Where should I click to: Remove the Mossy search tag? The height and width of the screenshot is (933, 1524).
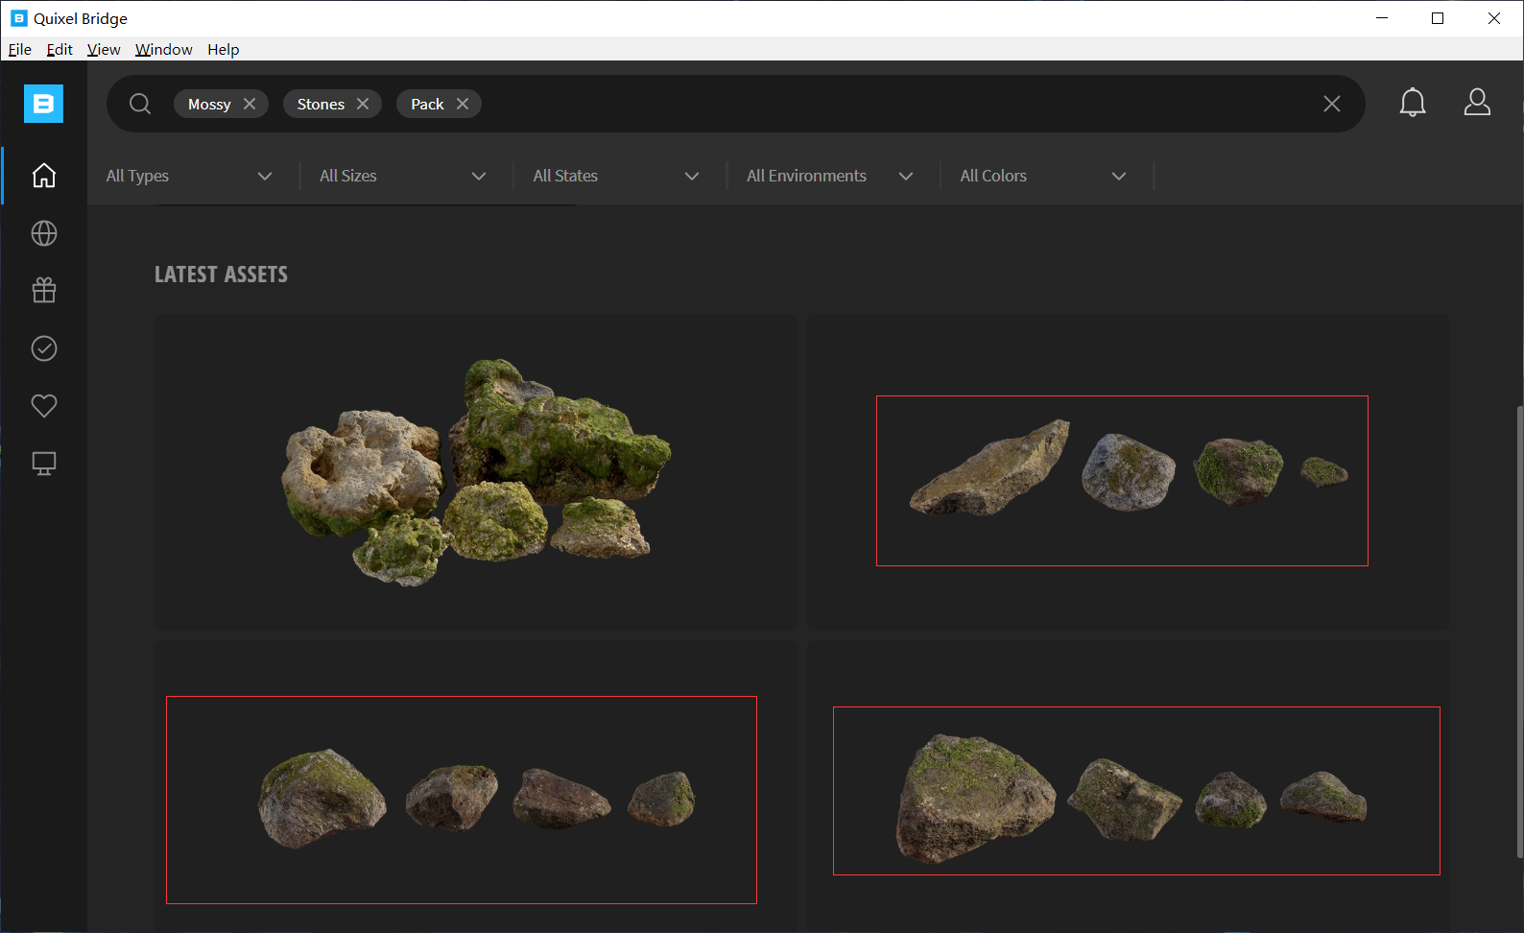pos(250,104)
